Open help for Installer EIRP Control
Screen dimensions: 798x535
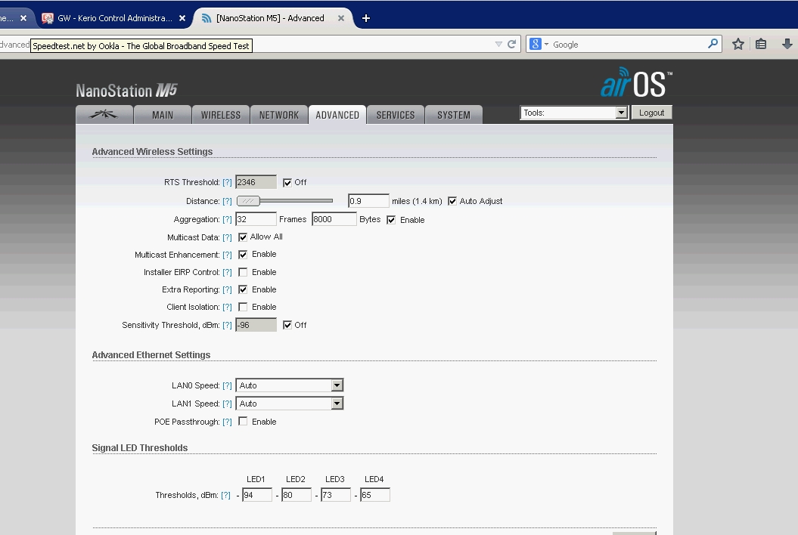[x=227, y=273]
